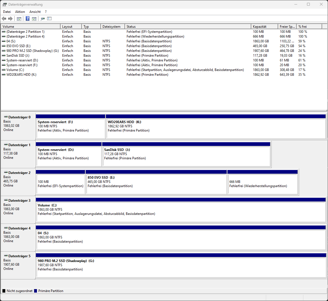Open Help via blue question mark icon

click(x=27, y=19)
